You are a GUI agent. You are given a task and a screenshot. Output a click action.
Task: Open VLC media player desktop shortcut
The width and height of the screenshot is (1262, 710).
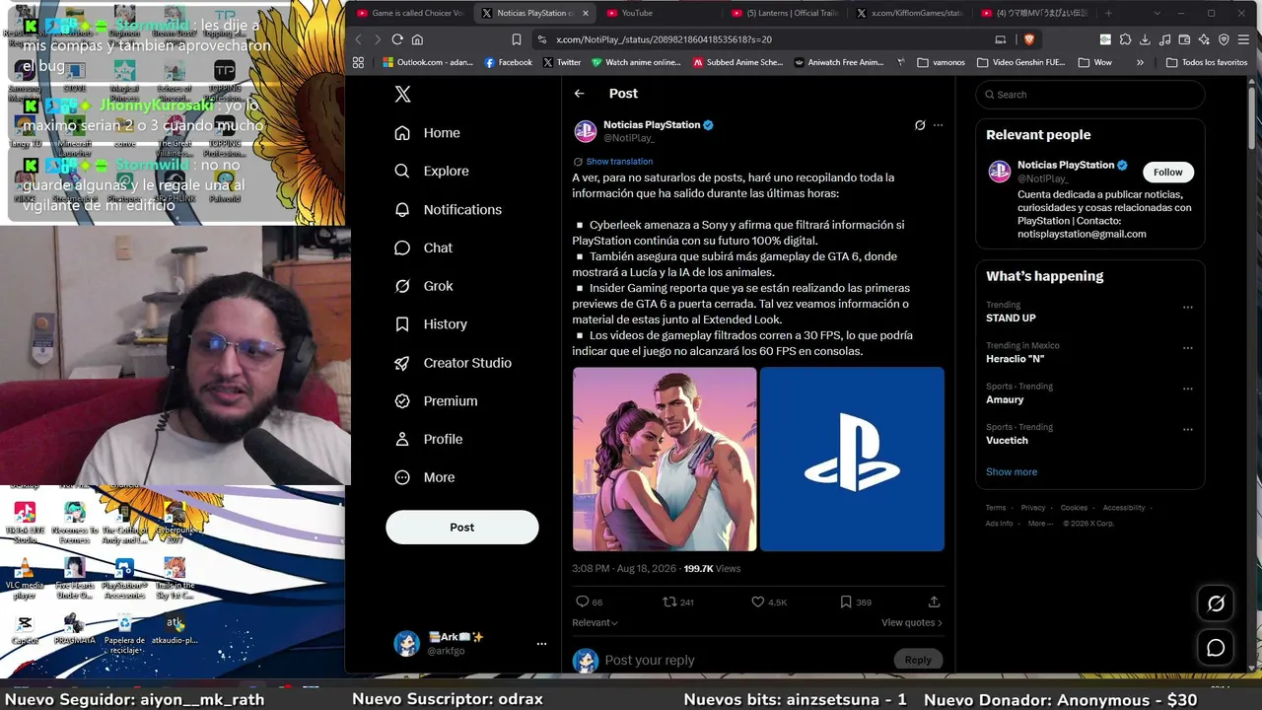click(x=25, y=579)
